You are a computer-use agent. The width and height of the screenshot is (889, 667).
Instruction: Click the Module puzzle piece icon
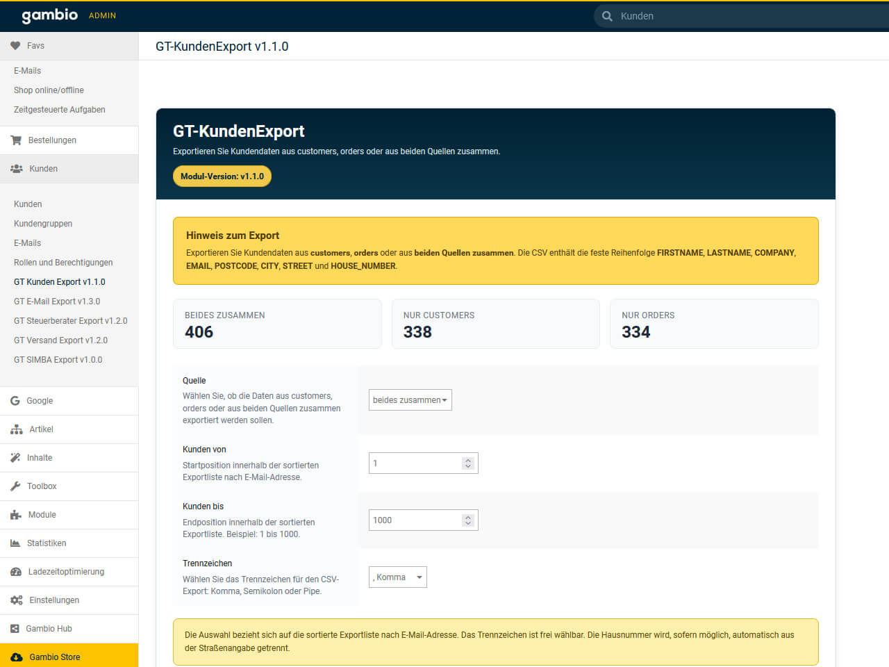click(x=16, y=515)
